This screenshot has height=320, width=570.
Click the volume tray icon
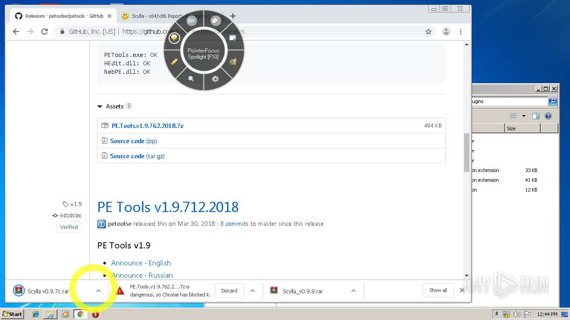coord(518,314)
